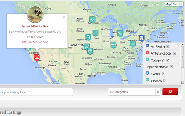Click the blue building marker at New York
The image size is (185, 116).
click(x=141, y=38)
